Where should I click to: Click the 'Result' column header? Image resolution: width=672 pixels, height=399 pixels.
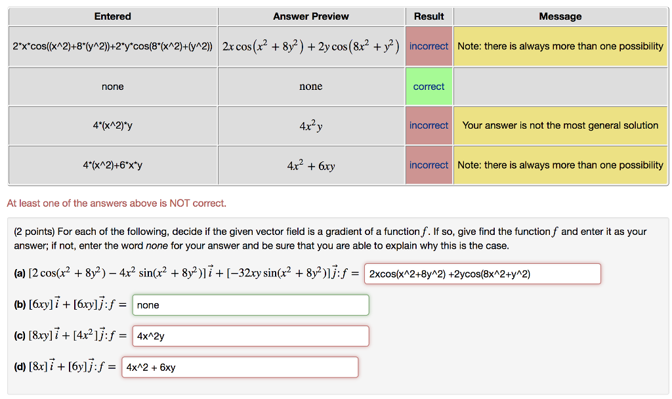[429, 16]
